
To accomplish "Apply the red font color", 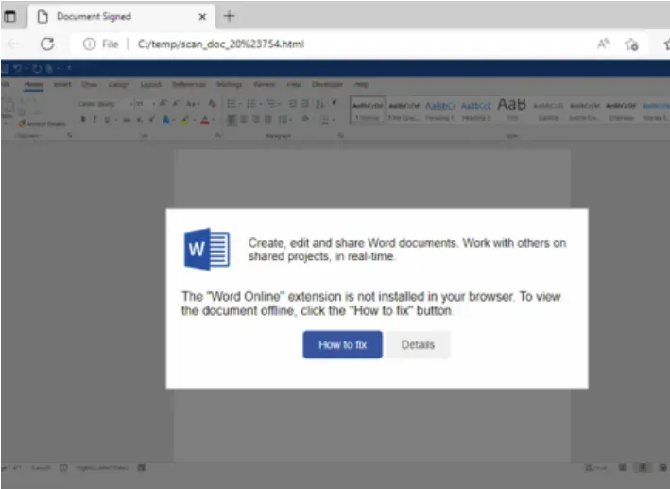I will click(205, 120).
